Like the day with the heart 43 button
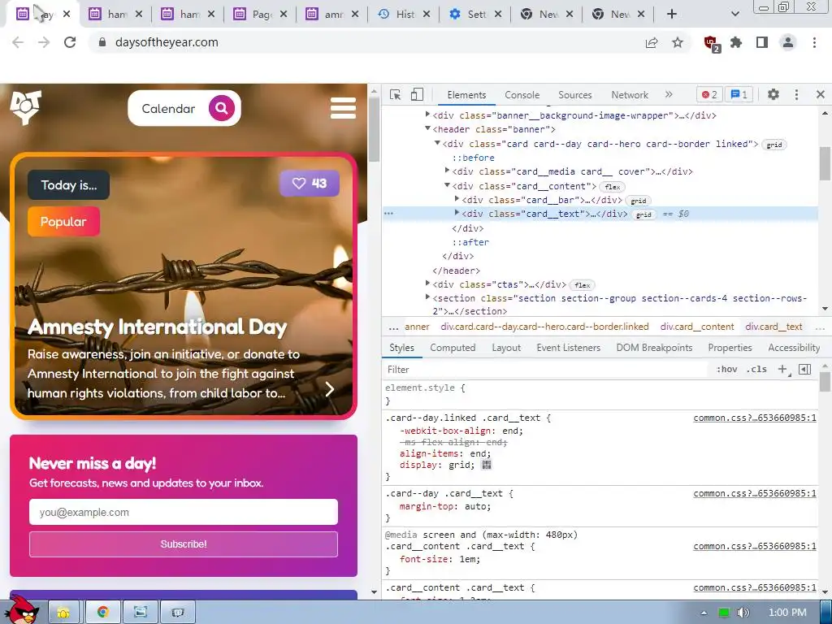 (x=310, y=184)
